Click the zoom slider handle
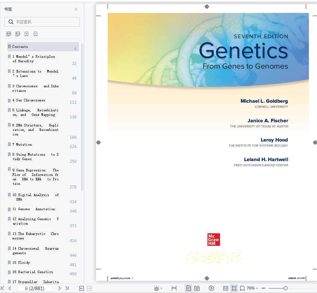 [x=286, y=289]
